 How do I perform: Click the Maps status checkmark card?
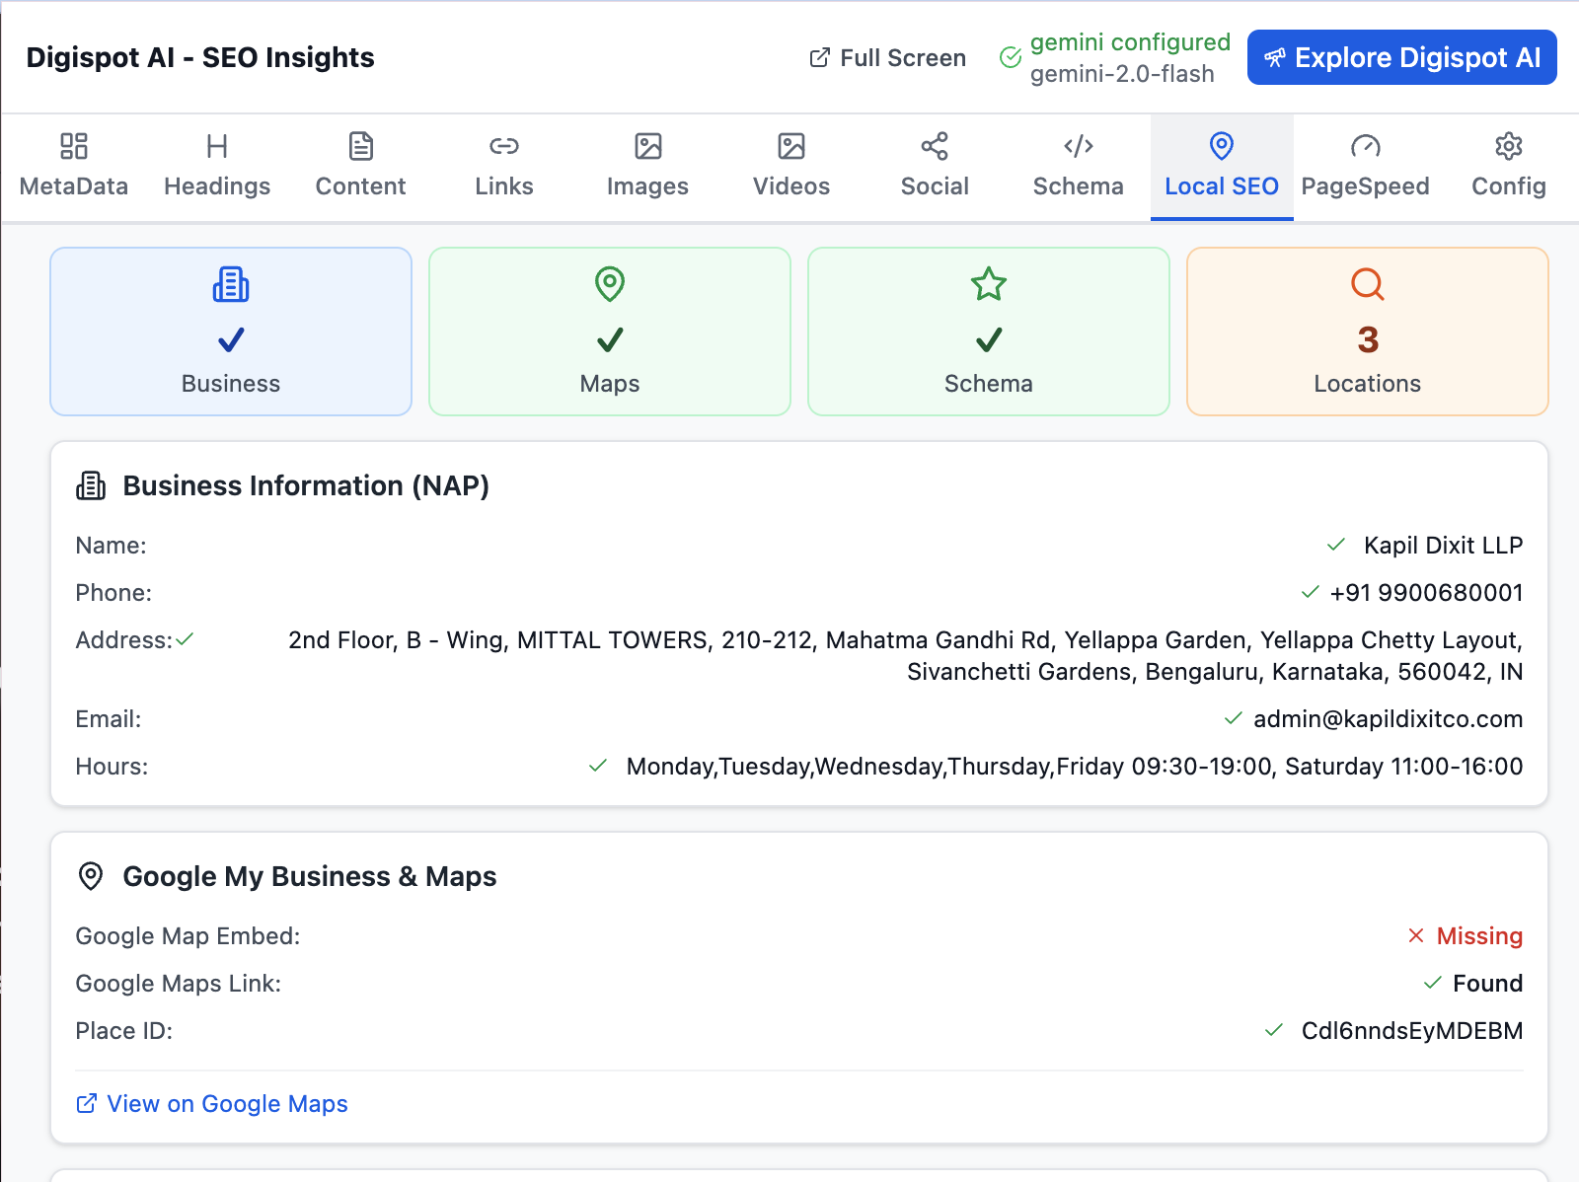(x=609, y=332)
